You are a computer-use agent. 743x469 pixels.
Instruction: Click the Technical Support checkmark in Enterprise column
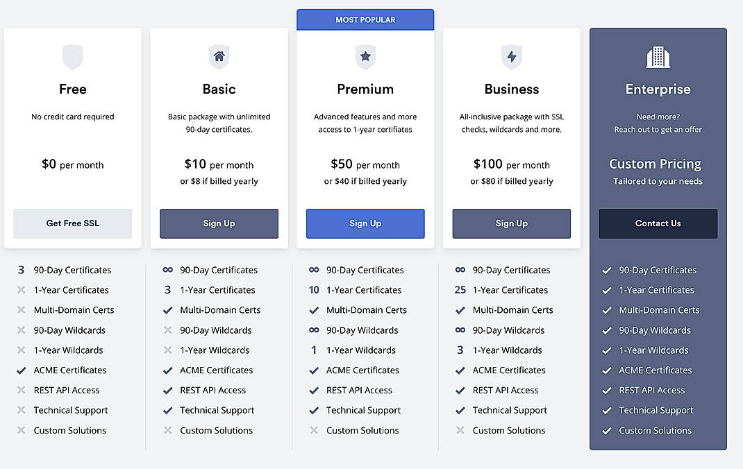[x=607, y=410]
